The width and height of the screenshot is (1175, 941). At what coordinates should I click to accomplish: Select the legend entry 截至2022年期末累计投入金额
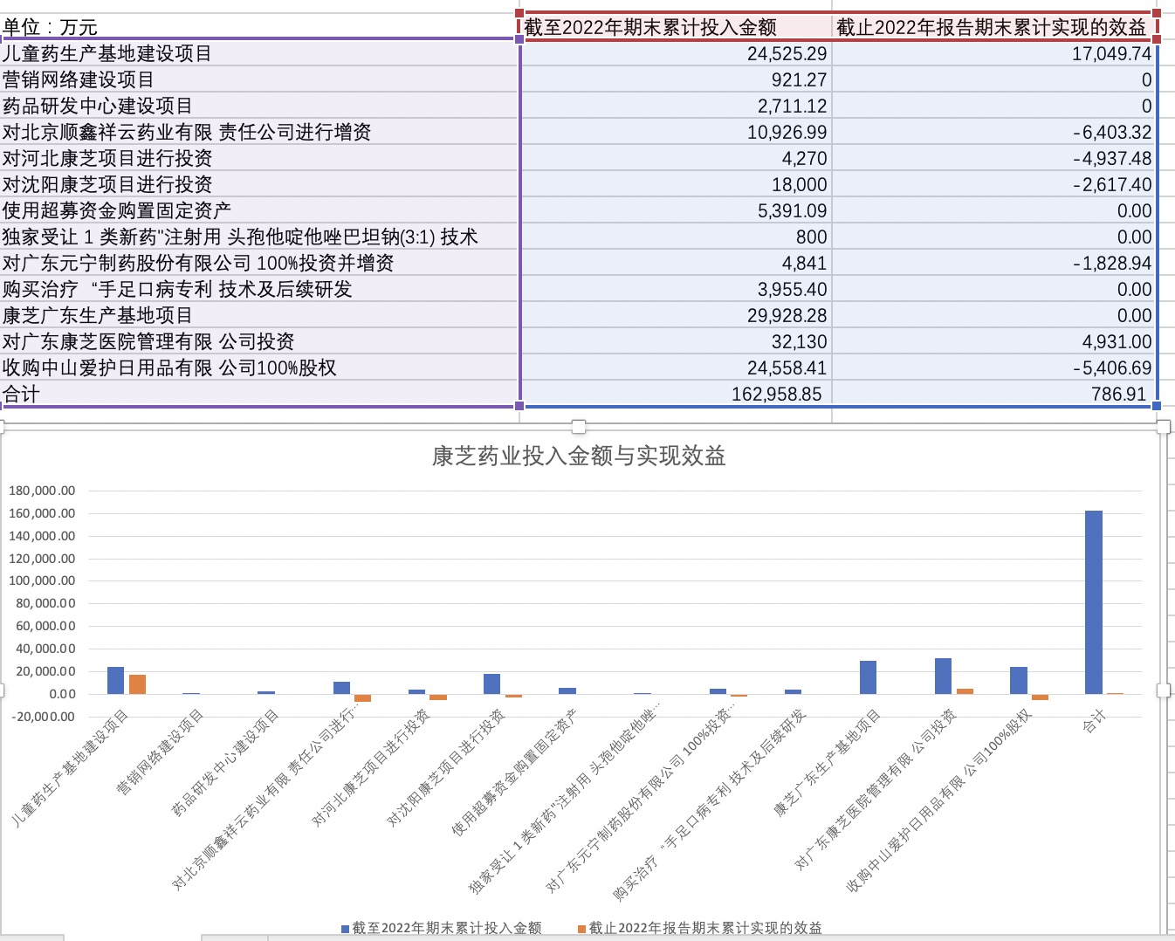pos(441,928)
